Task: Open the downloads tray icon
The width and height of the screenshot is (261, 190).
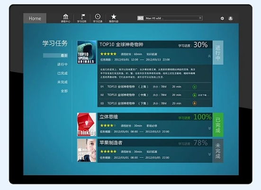Action: tap(231, 18)
